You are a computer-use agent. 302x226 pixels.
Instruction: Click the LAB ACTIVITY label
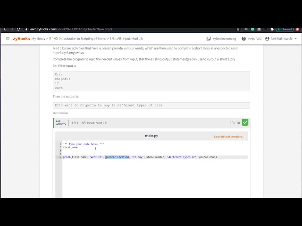(x=61, y=123)
